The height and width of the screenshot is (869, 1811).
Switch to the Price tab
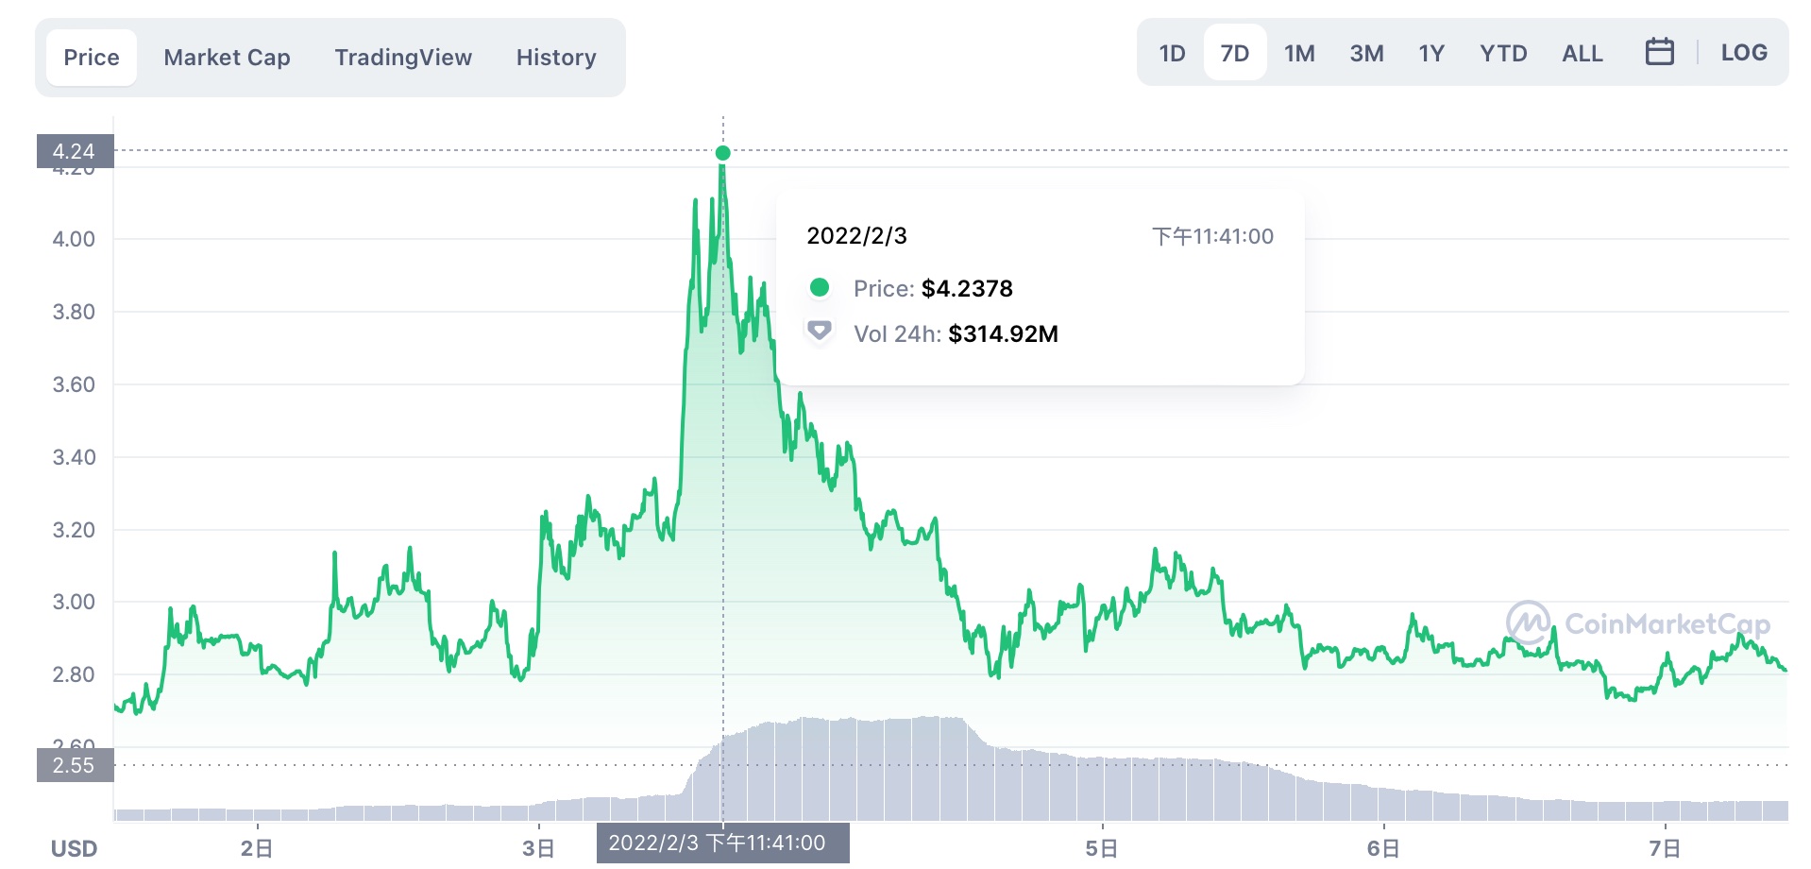(x=92, y=58)
